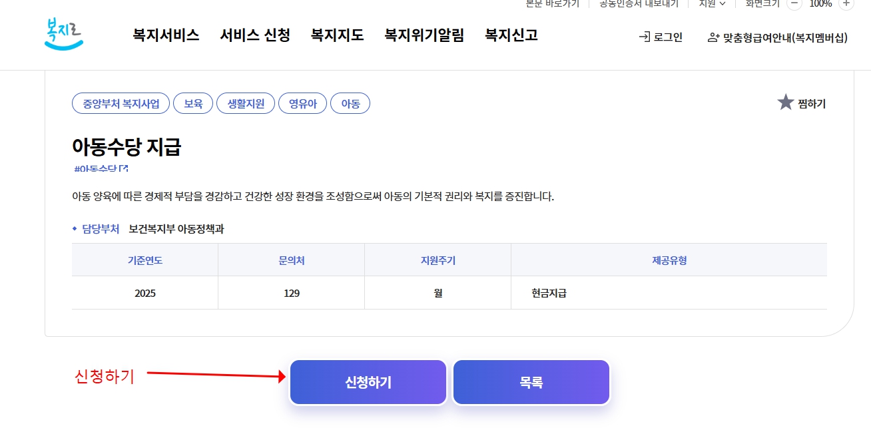Open the 지원 dropdown
Image resolution: width=871 pixels, height=432 pixels.
[x=710, y=4]
